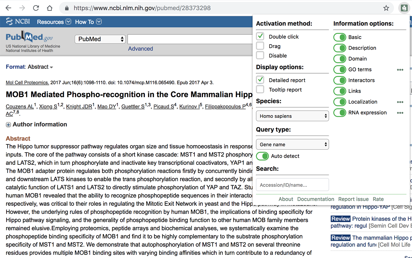Open the Query type Gene name dropdown
Image resolution: width=412 pixels, height=258 pixels.
(x=292, y=144)
